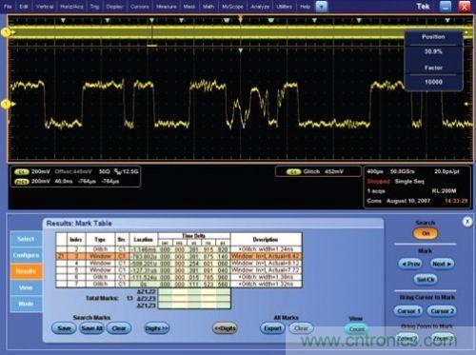Toggle the Count view button
This screenshot has height=355, width=476.
tap(357, 329)
